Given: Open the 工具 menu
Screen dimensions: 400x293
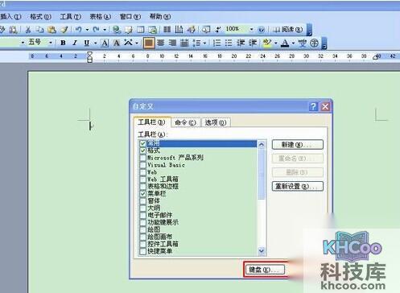Looking at the screenshot, I should [x=71, y=17].
